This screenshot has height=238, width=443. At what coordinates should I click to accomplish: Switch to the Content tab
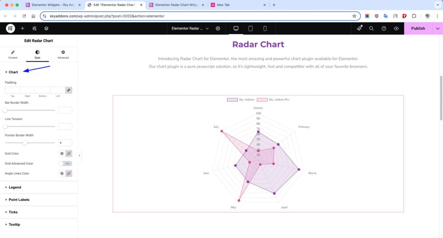click(13, 54)
